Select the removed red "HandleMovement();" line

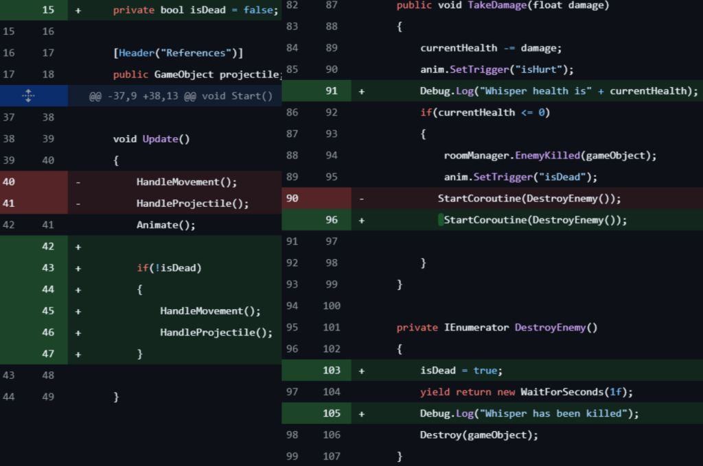point(187,182)
